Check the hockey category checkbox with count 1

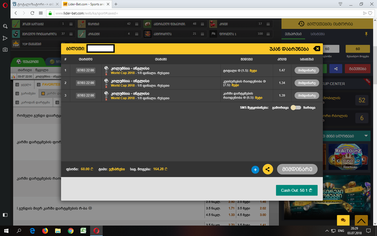71,24
